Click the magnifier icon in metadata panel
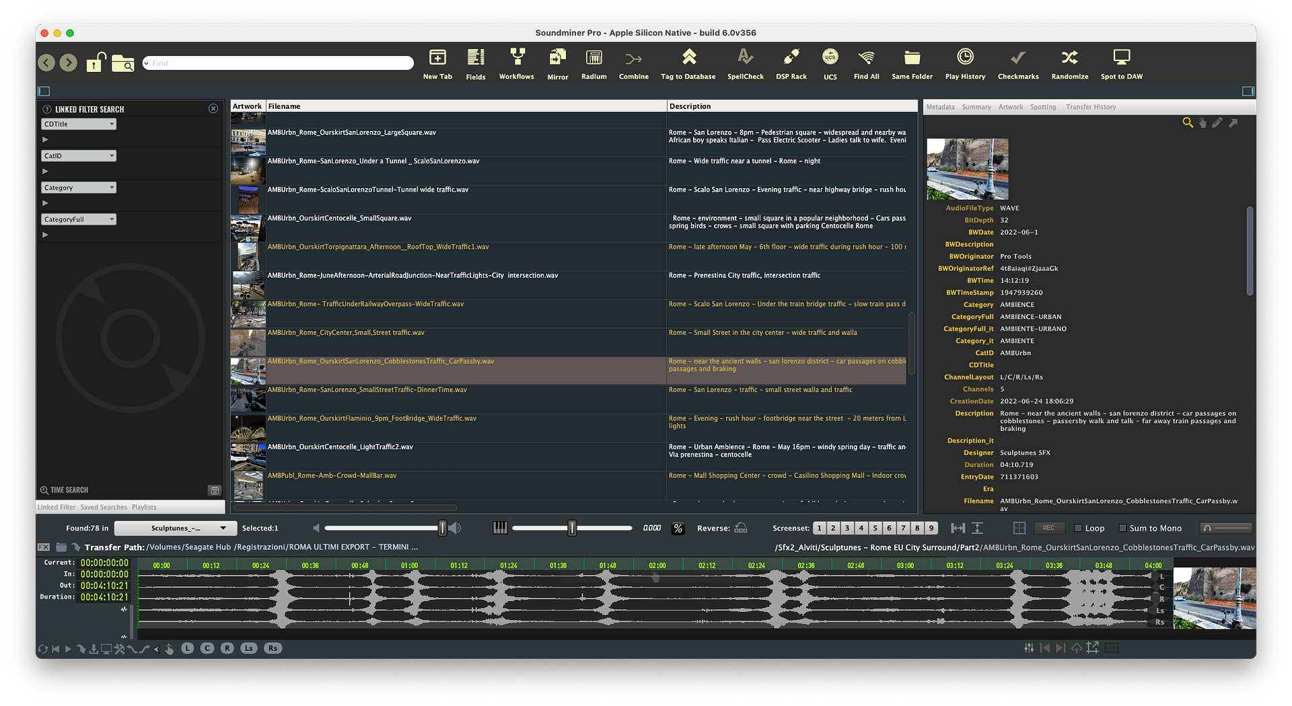The image size is (1292, 706). (x=1188, y=122)
